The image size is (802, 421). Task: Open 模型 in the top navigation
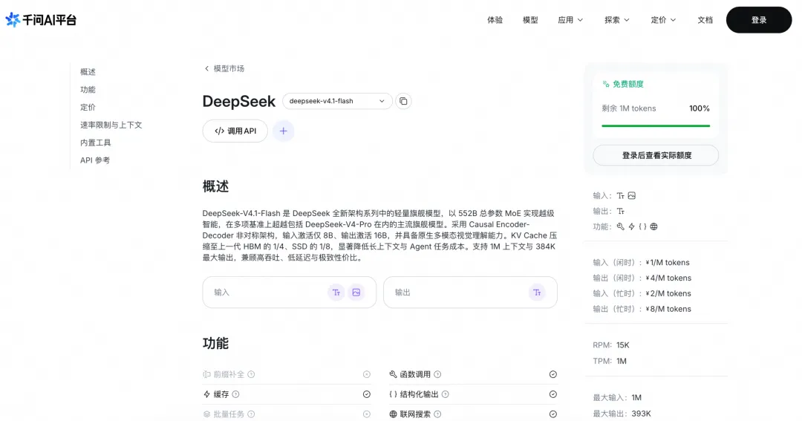point(530,20)
